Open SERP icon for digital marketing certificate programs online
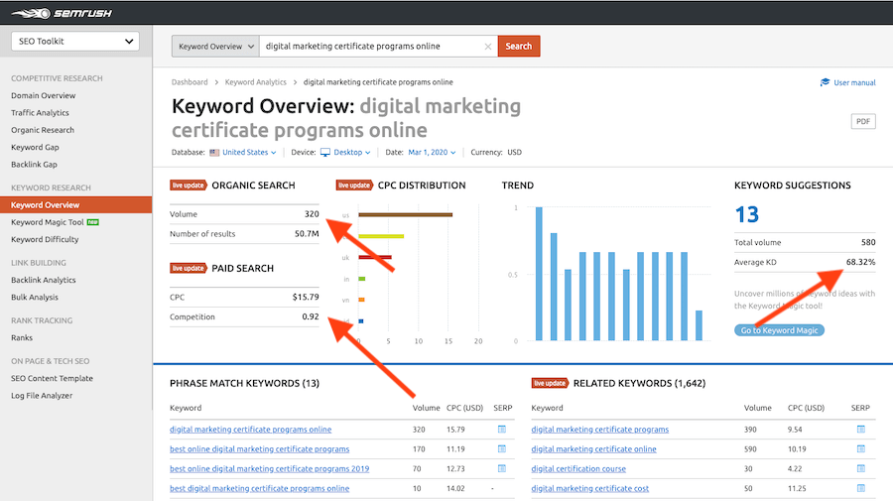893x501 pixels. click(502, 430)
